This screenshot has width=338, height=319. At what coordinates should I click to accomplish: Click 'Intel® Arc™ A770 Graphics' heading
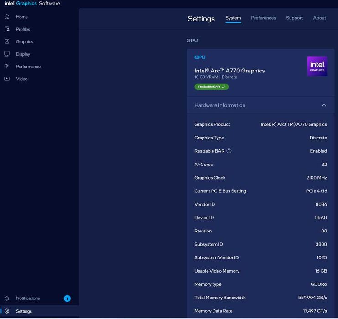point(229,71)
